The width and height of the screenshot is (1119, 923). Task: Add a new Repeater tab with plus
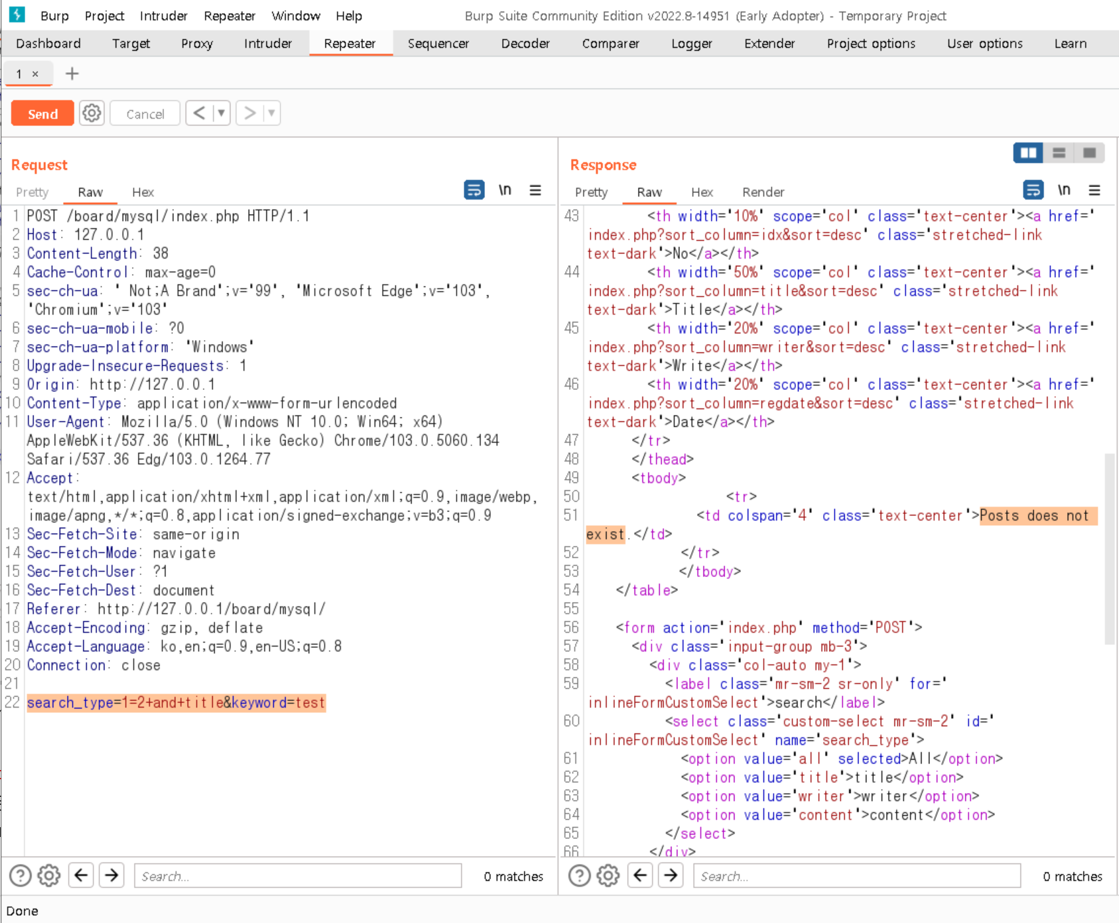point(72,74)
